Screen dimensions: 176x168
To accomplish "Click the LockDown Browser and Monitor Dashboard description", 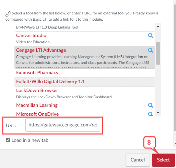I will (64, 97).
